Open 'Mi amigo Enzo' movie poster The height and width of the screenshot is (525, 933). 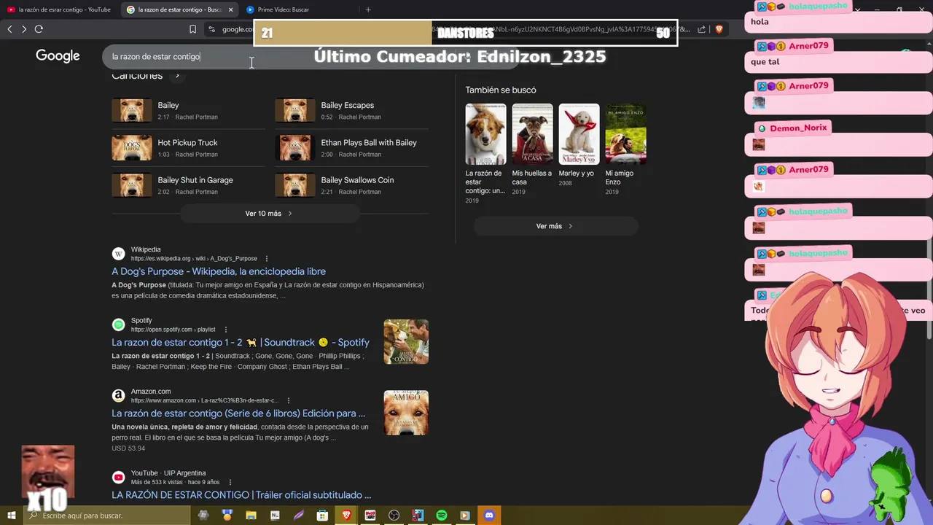pyautogui.click(x=625, y=134)
